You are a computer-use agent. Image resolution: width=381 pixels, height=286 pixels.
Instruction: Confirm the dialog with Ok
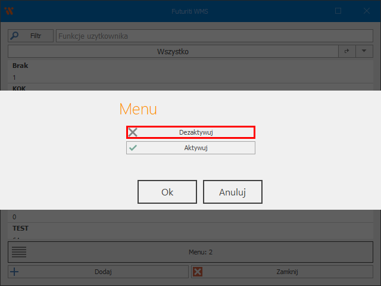(x=167, y=192)
